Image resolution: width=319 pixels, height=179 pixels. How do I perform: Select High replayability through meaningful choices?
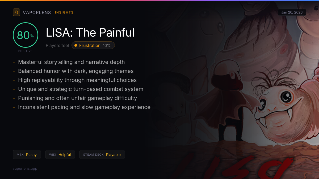77,80
